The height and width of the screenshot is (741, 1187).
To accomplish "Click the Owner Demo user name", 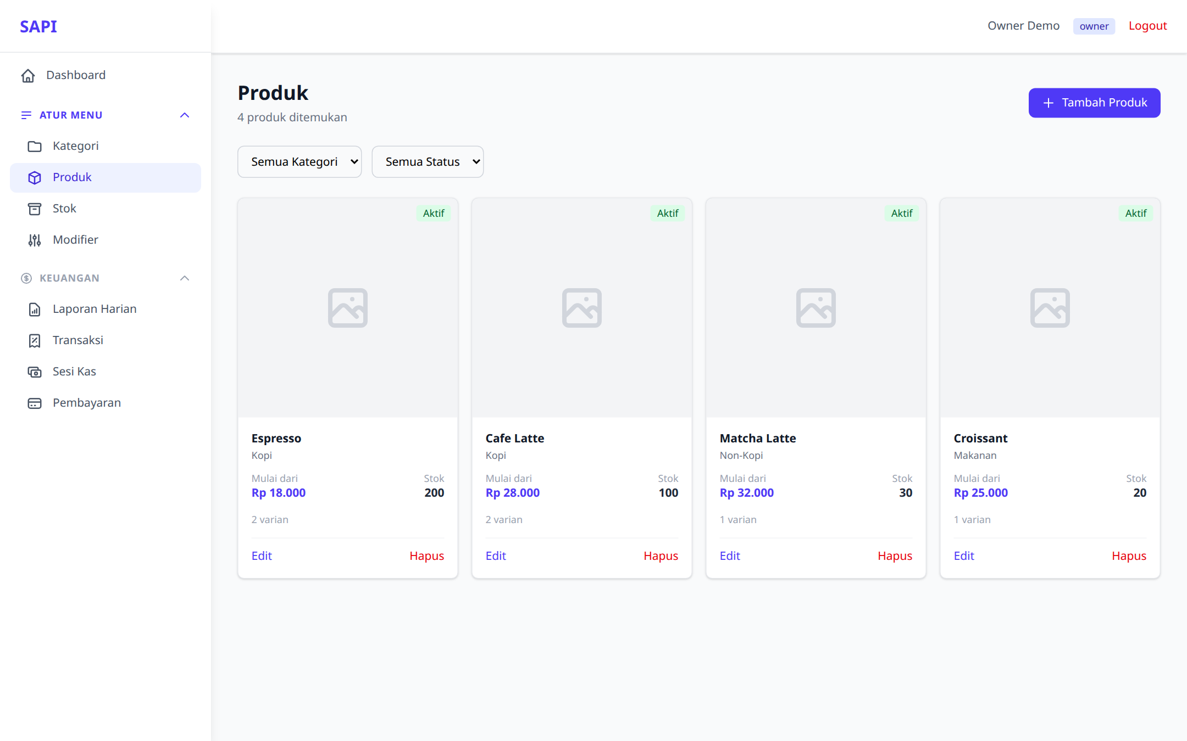I will (x=1023, y=26).
